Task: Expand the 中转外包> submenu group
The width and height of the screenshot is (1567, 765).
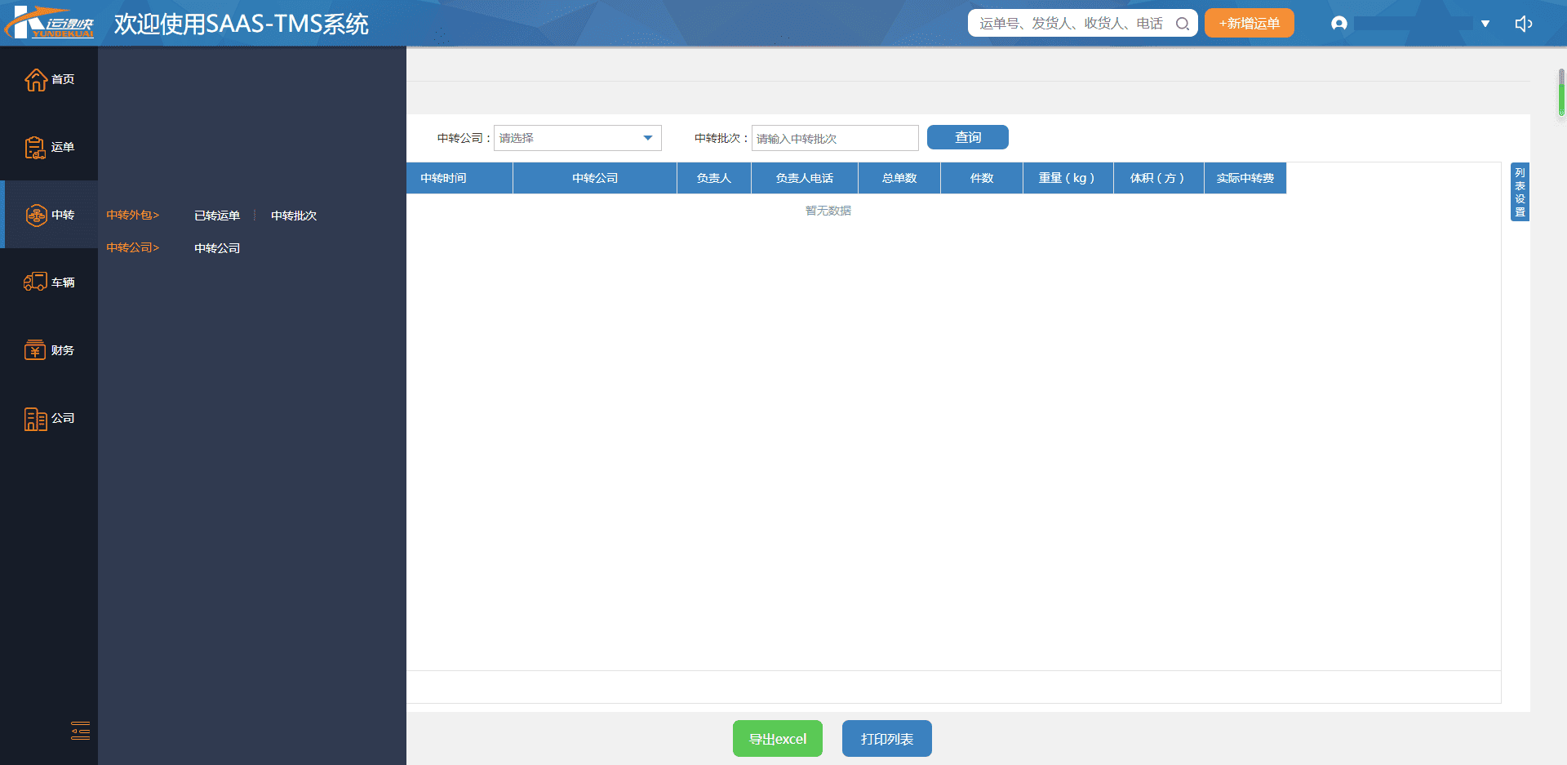Action: tap(132, 216)
